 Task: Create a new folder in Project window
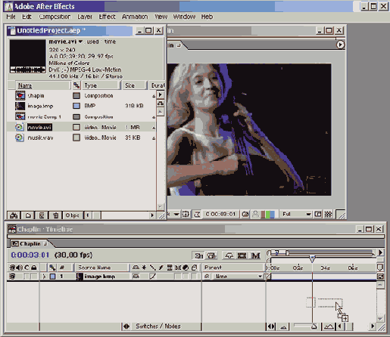click(x=28, y=215)
